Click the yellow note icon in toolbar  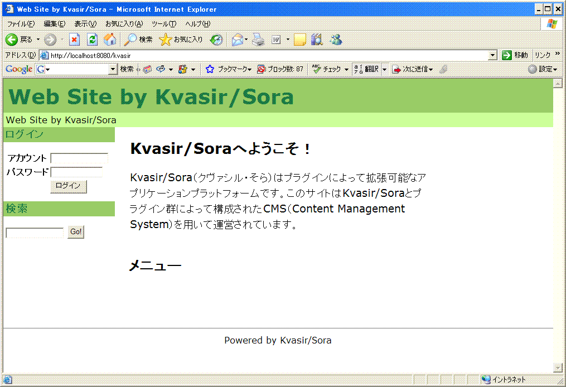click(300, 40)
